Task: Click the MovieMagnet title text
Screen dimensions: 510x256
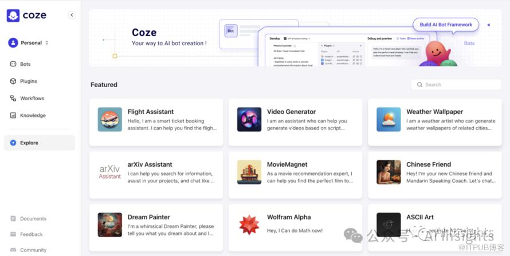Action: [x=287, y=164]
